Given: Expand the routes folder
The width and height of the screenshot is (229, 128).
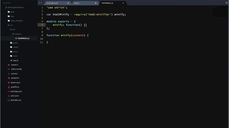Looking at the screenshot, I should (11, 47).
